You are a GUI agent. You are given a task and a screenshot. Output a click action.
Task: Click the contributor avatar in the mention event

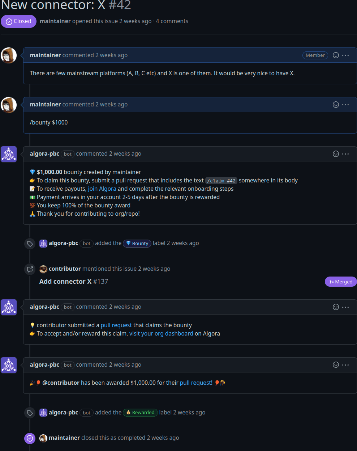[x=43, y=269]
